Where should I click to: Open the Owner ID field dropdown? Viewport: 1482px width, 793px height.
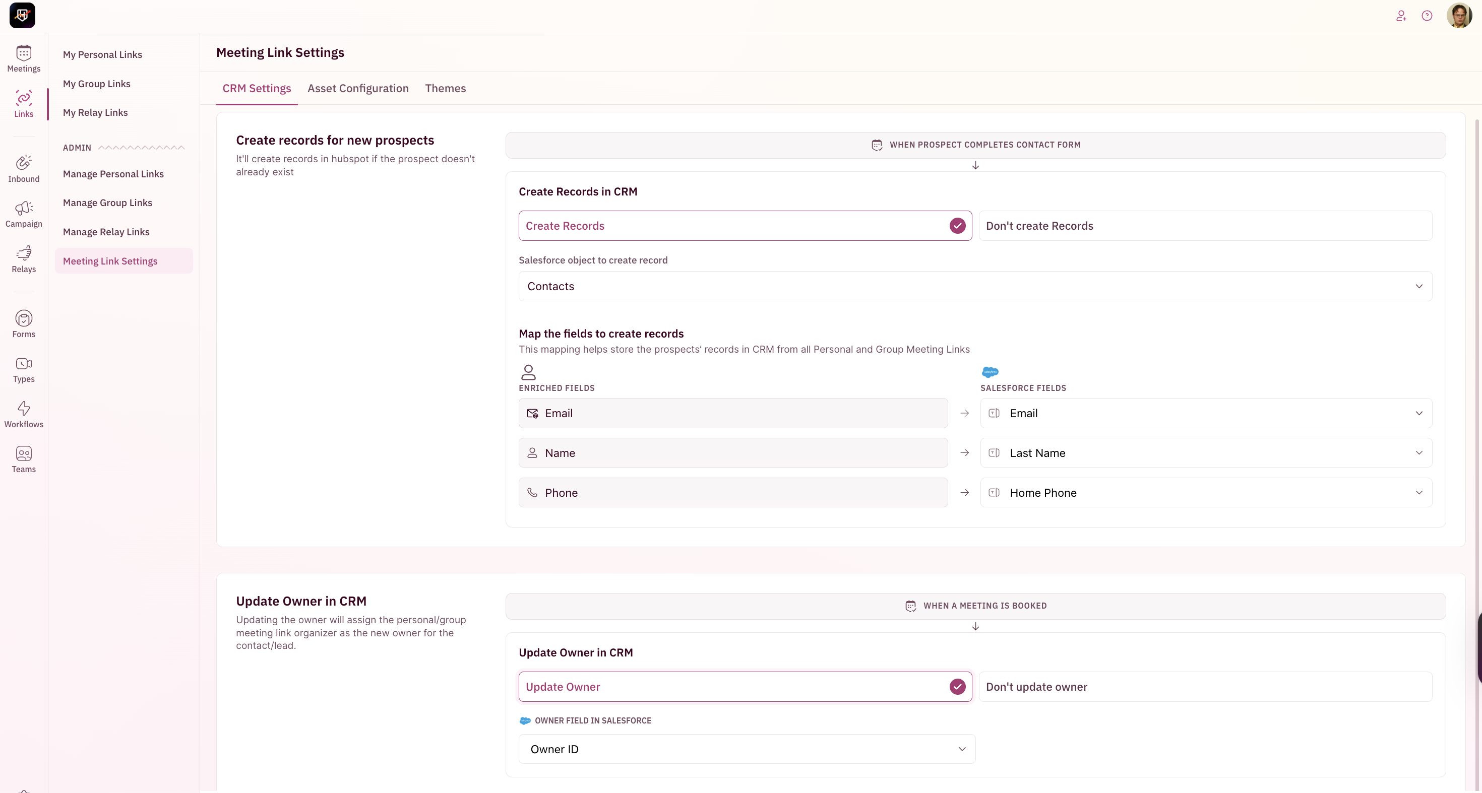click(x=747, y=749)
